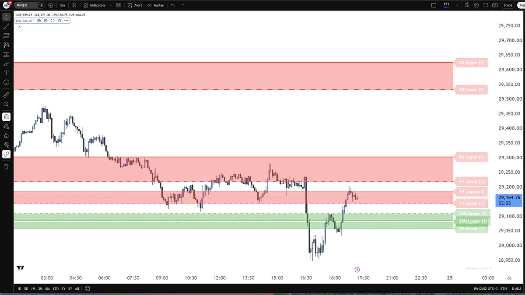The image size is (525, 295).
Task: Open the forecasting and measurement tools
Action: (x=7, y=54)
